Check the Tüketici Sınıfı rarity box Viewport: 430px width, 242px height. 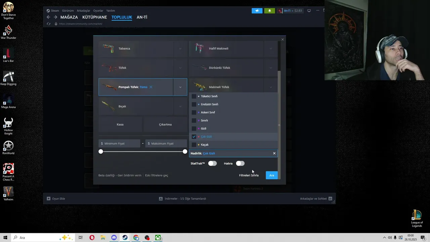pos(194,96)
